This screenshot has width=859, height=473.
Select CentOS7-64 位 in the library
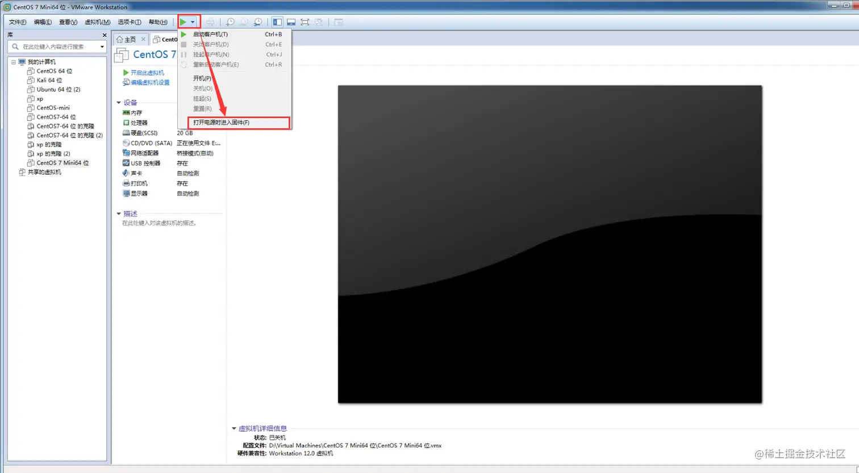[x=56, y=117]
